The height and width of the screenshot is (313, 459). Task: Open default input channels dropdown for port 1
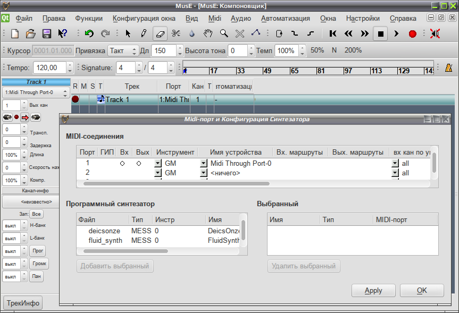click(x=395, y=163)
